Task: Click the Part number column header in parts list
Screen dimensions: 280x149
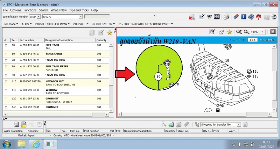Action: (x=31, y=40)
